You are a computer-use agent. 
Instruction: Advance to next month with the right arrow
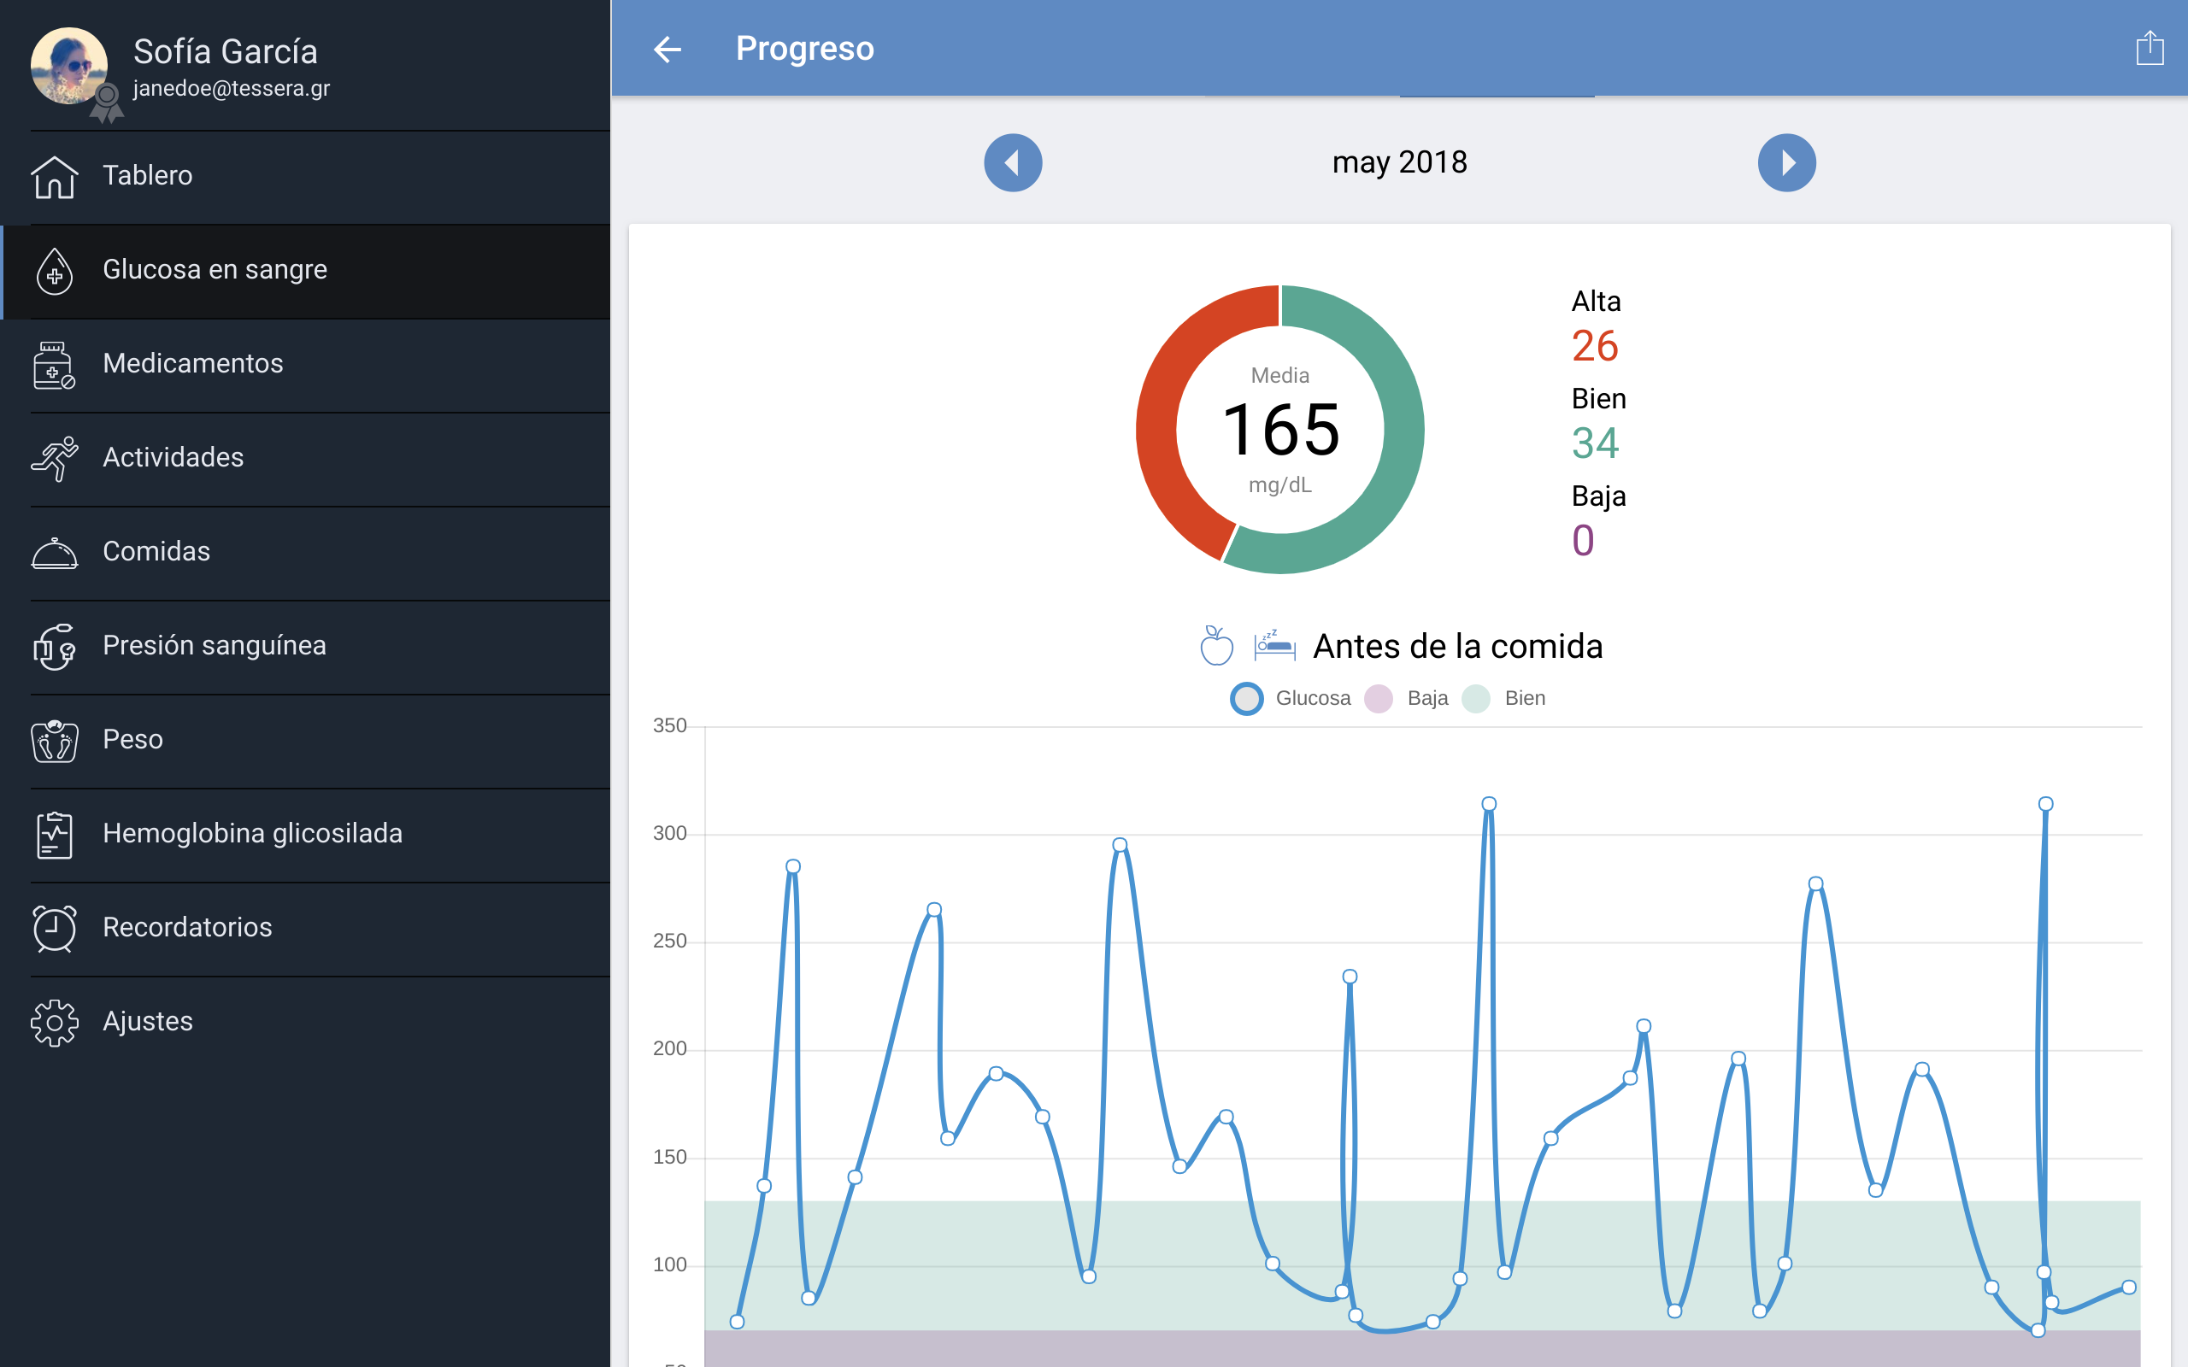(1785, 162)
